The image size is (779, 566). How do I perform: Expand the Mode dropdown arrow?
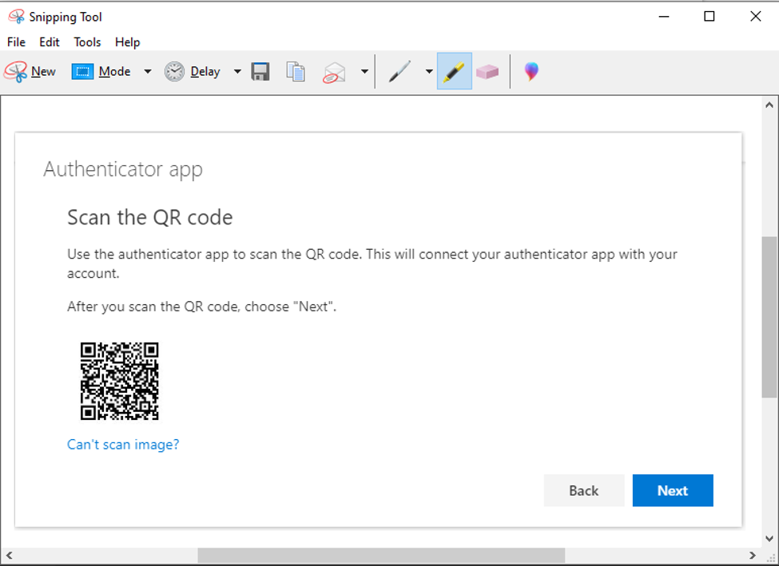[148, 72]
